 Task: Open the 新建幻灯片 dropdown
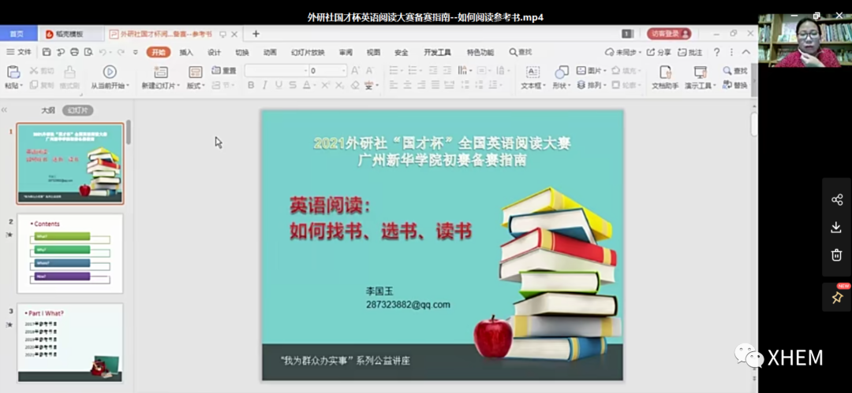(x=161, y=86)
